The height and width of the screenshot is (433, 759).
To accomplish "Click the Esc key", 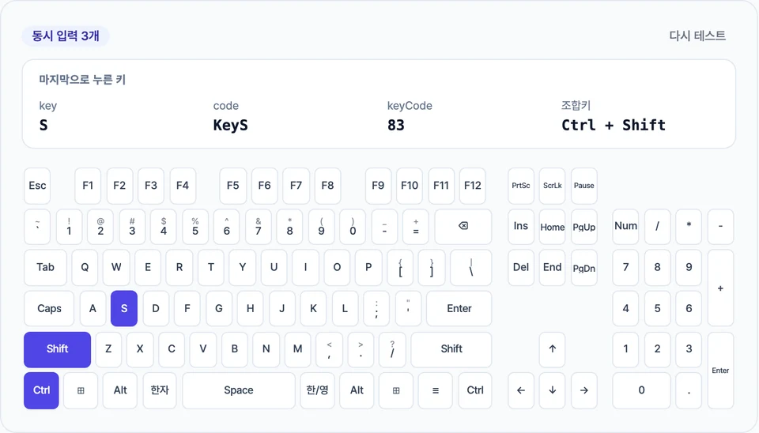I will click(x=37, y=186).
